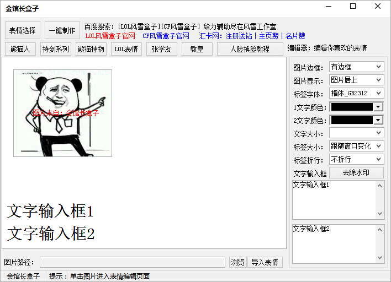Click the 编辑器 heading text

327,48
